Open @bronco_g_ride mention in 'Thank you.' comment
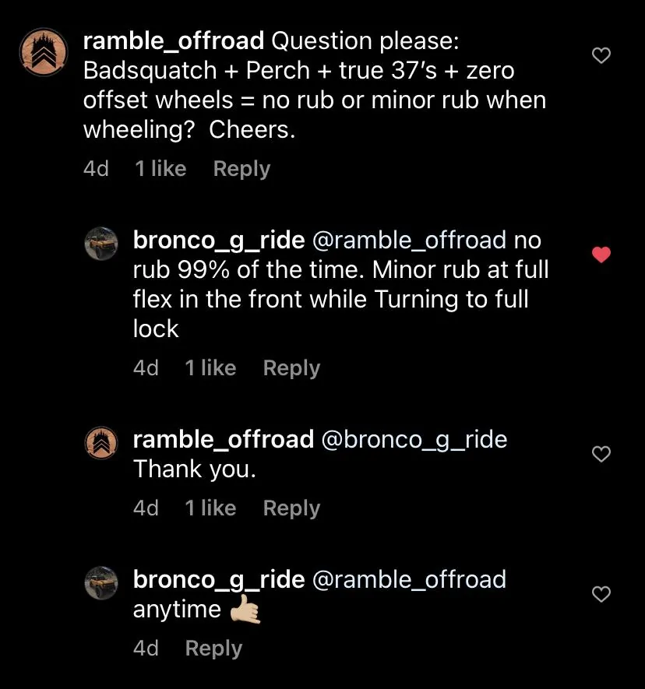This screenshot has height=689, width=645. tap(414, 441)
